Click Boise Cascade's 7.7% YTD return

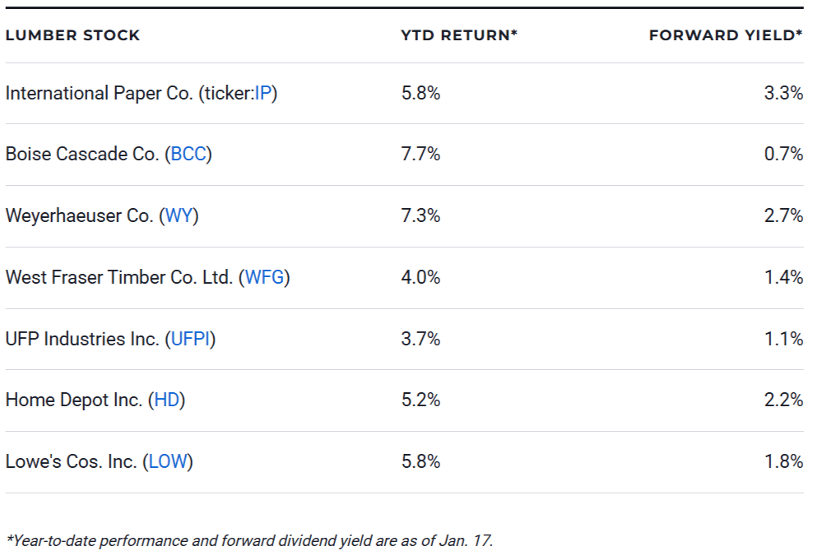420,155
